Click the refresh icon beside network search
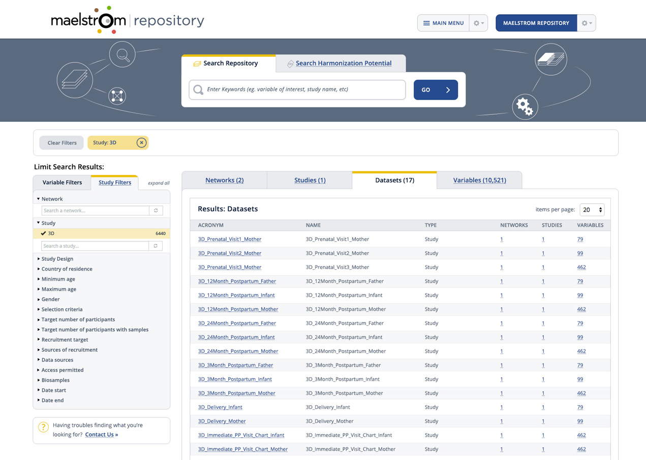This screenshot has height=460, width=646. pos(156,210)
